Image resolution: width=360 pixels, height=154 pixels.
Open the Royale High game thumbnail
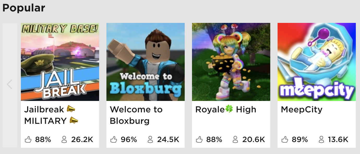coord(231,62)
